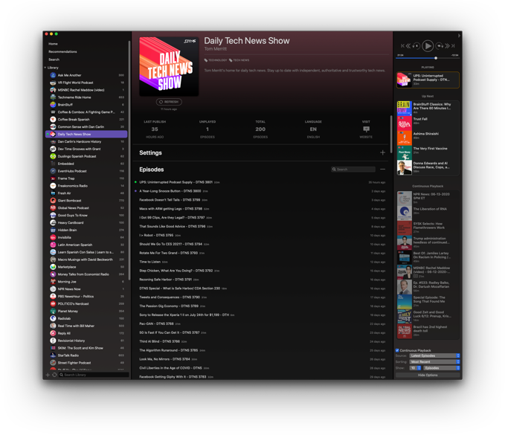Click the Freakonomics Radio icon

pyautogui.click(x=53, y=186)
